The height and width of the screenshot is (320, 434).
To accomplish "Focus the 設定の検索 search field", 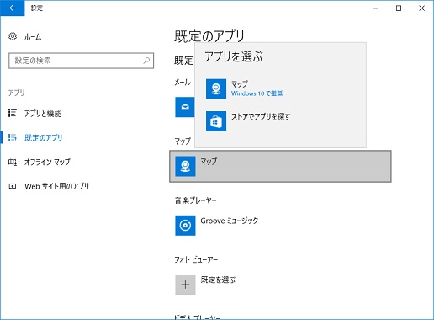I will click(x=81, y=61).
